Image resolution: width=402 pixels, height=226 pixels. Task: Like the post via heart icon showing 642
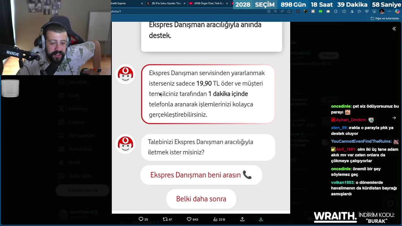click(192, 219)
